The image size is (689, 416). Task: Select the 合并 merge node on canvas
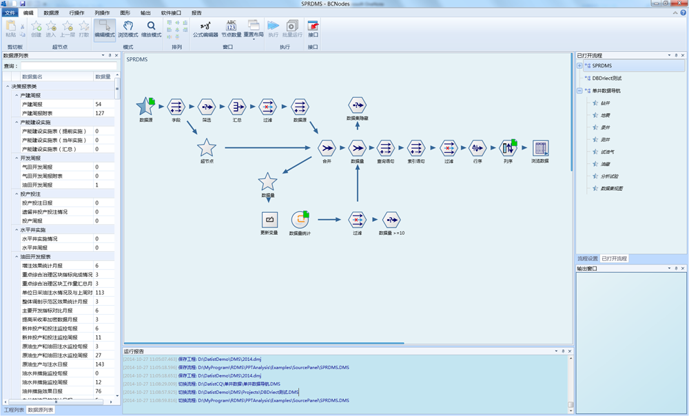tap(327, 149)
